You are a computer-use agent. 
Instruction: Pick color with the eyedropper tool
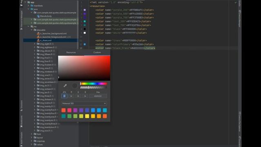(65, 86)
